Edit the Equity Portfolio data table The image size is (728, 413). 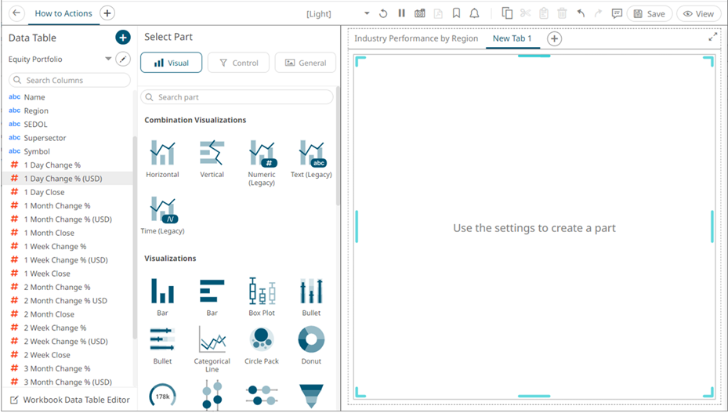(x=123, y=60)
